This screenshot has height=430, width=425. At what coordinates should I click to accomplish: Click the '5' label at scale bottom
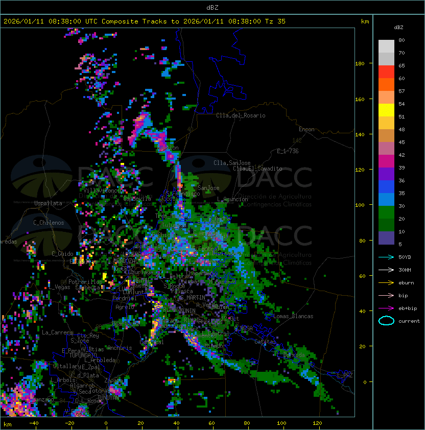pos(400,244)
